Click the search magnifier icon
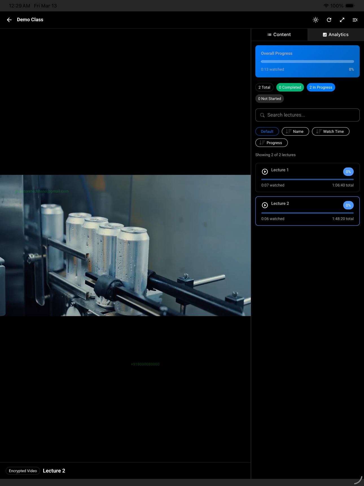Image resolution: width=364 pixels, height=486 pixels. pos(262,115)
